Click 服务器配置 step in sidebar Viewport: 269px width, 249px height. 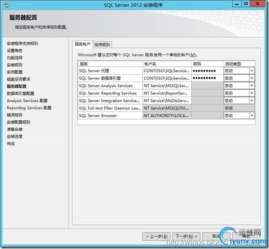click(x=16, y=86)
